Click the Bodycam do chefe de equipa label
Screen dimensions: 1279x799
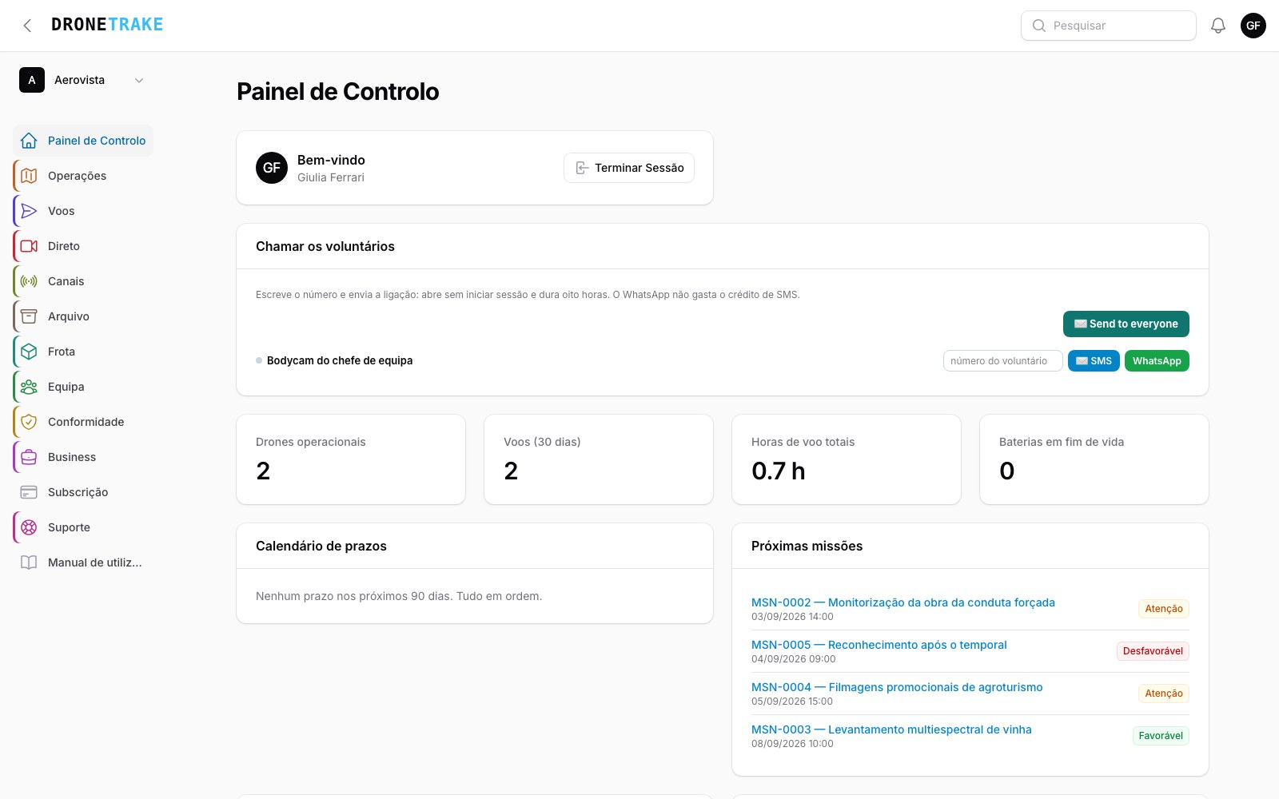[340, 360]
